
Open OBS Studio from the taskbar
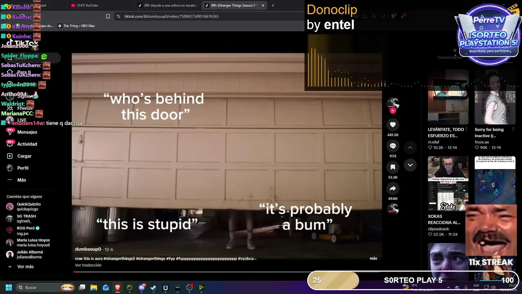tap(190, 287)
